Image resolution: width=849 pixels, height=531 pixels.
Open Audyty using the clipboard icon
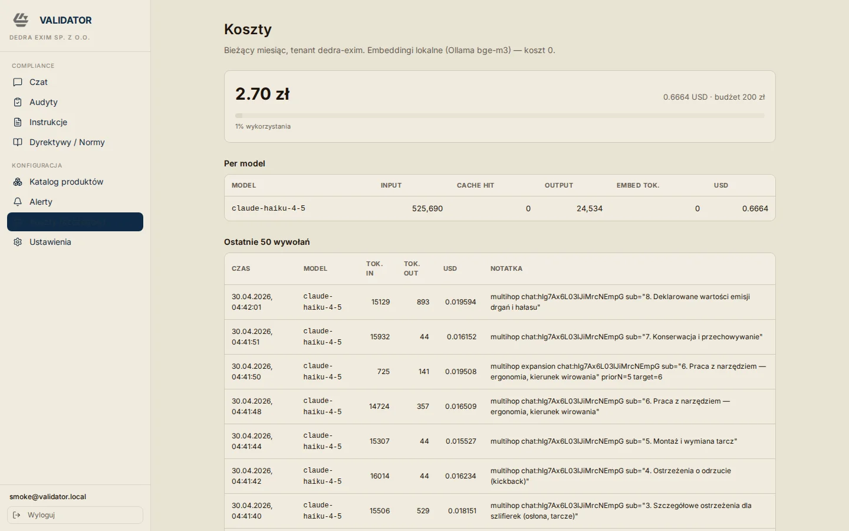18,102
